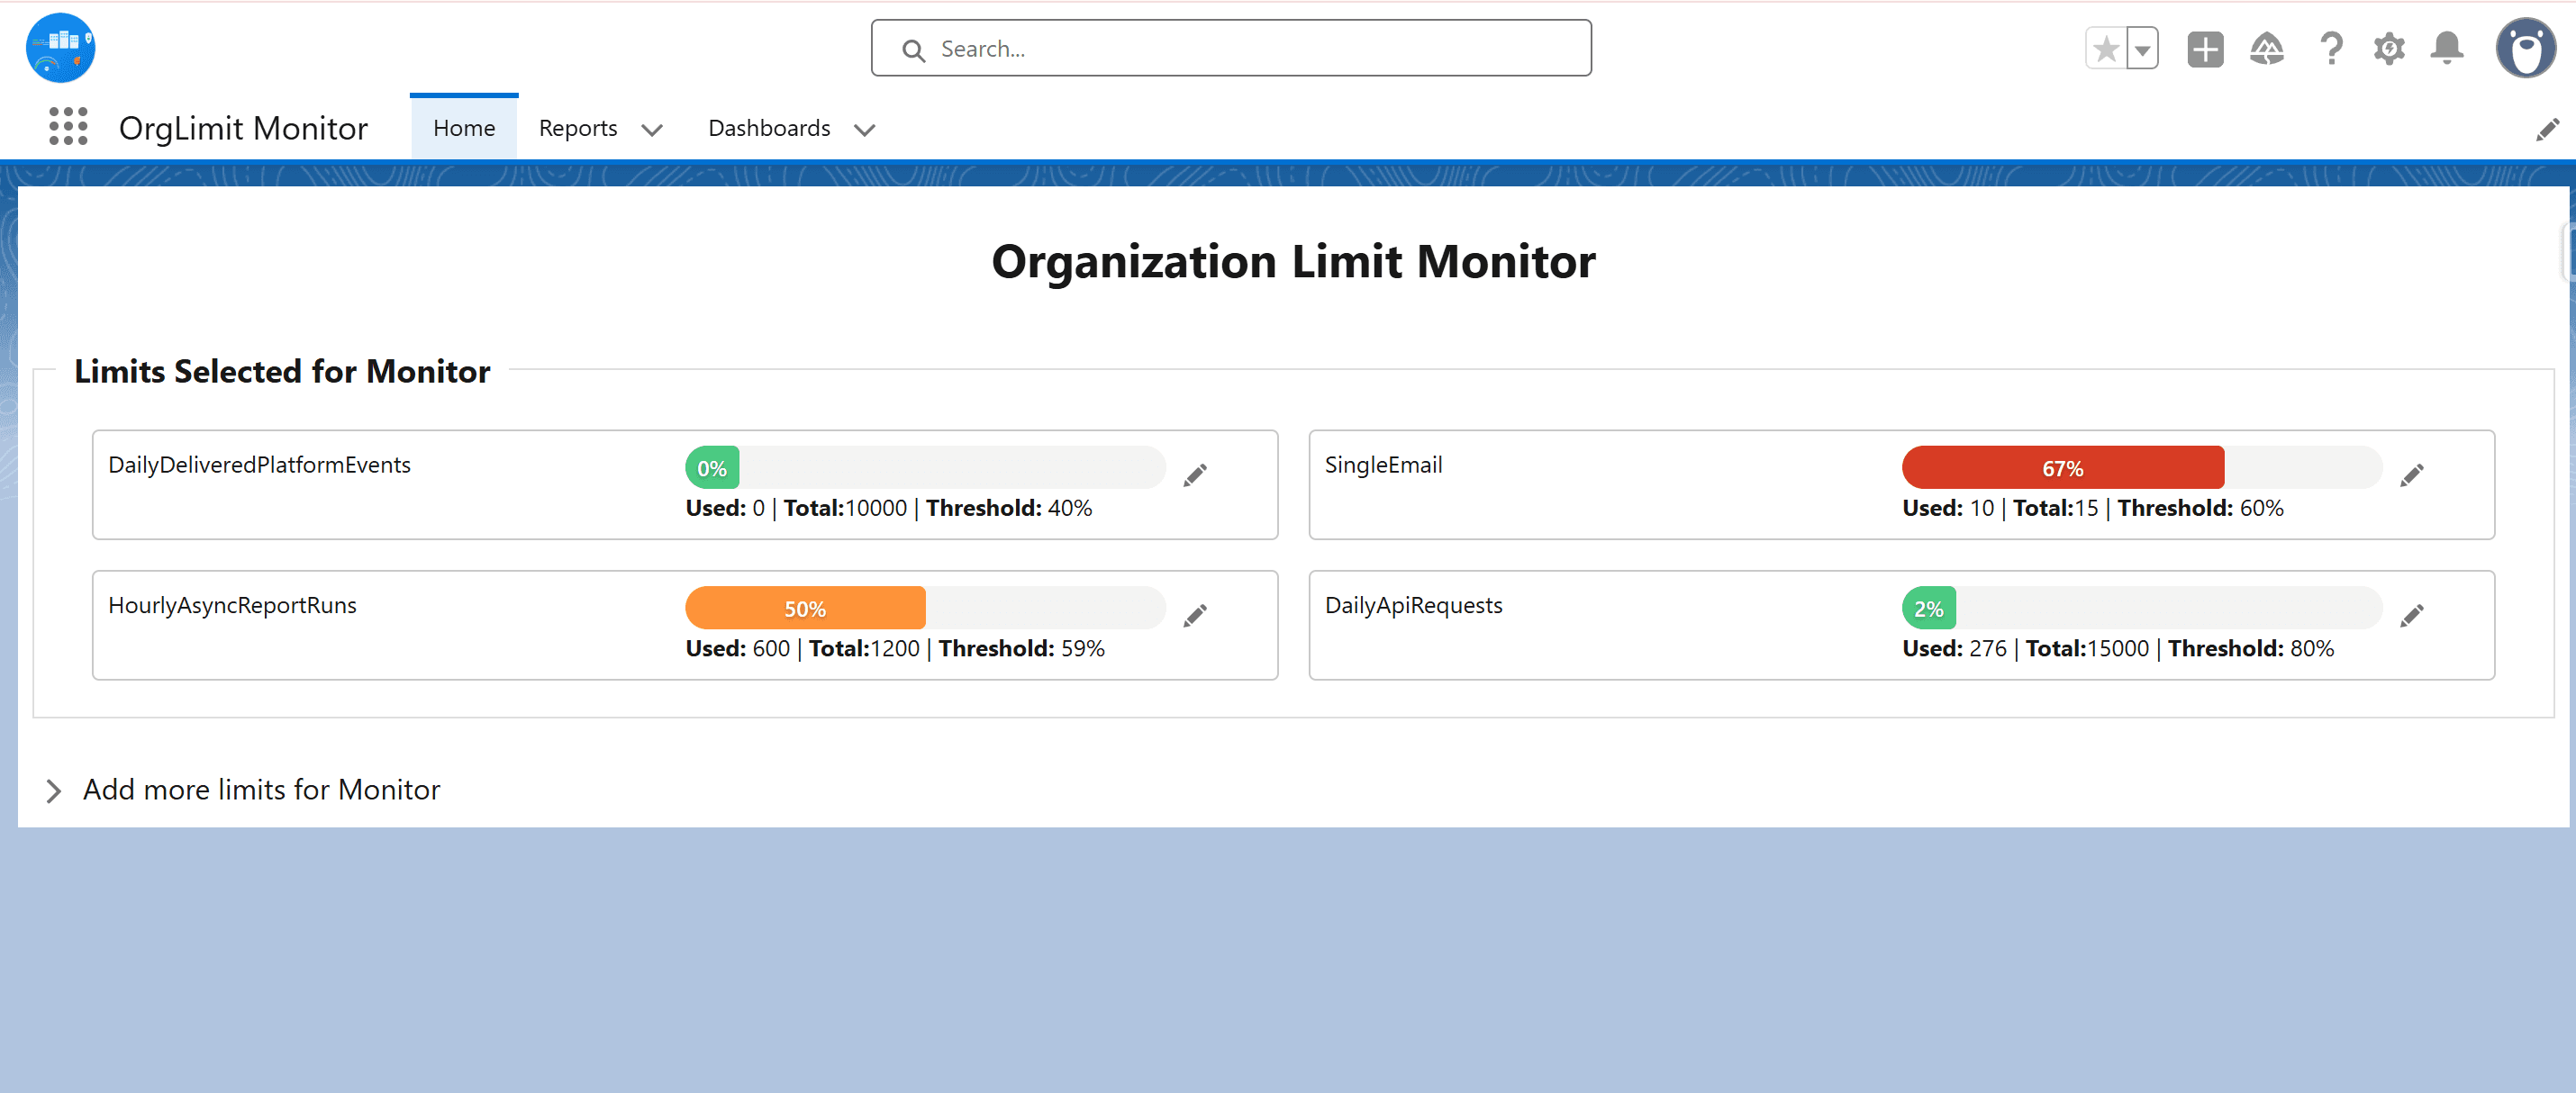Select the HourlyAsyncReportRuns limit name
Image resolution: width=2576 pixels, height=1093 pixels.
(232, 605)
